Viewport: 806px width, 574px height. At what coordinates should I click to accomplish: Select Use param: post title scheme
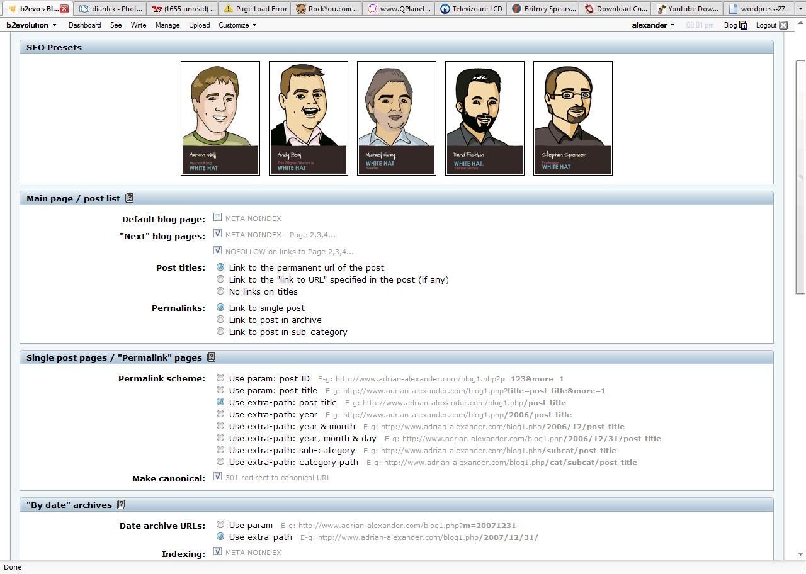tap(220, 390)
